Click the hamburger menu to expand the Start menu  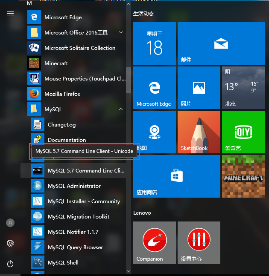pyautogui.click(x=10, y=14)
